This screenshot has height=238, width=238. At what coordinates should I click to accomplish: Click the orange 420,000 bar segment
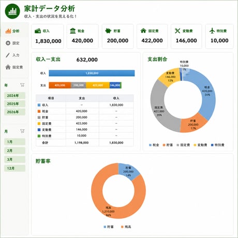(60, 85)
